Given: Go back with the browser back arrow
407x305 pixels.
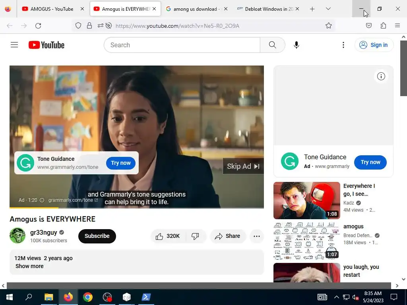Looking at the screenshot, I should 10,26.
